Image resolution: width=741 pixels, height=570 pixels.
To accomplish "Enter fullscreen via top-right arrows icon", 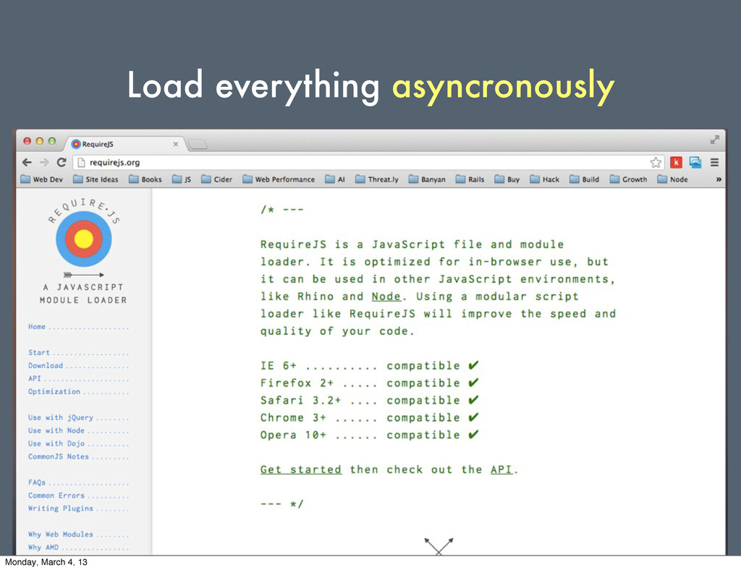I will (714, 140).
